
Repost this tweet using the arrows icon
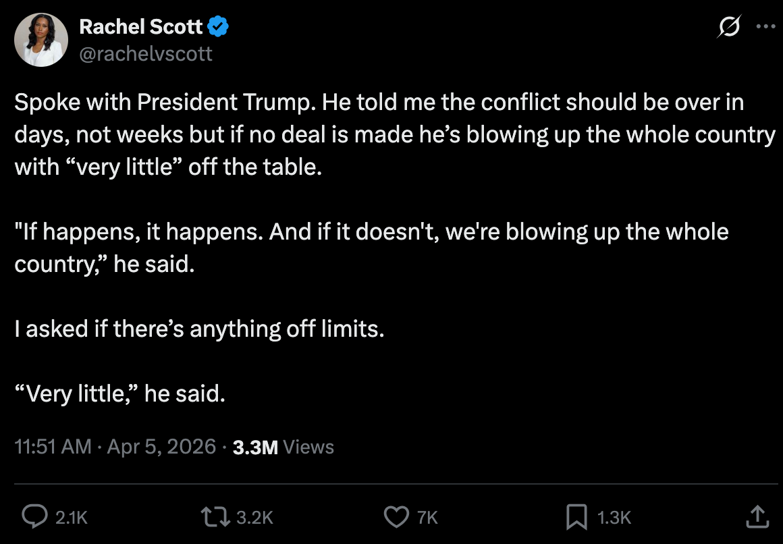215,517
